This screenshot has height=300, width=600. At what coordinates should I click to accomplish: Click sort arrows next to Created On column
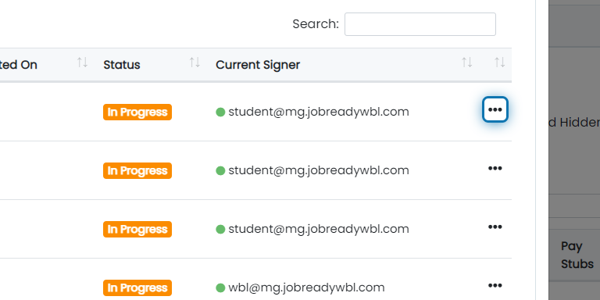(82, 62)
